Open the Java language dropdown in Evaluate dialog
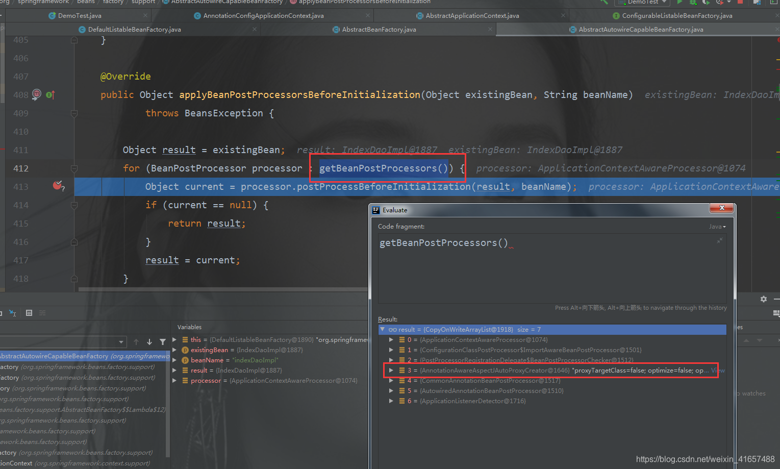The height and width of the screenshot is (469, 780). coord(717,227)
